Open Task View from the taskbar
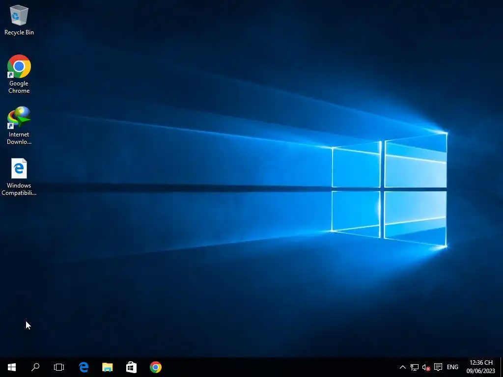 59,367
